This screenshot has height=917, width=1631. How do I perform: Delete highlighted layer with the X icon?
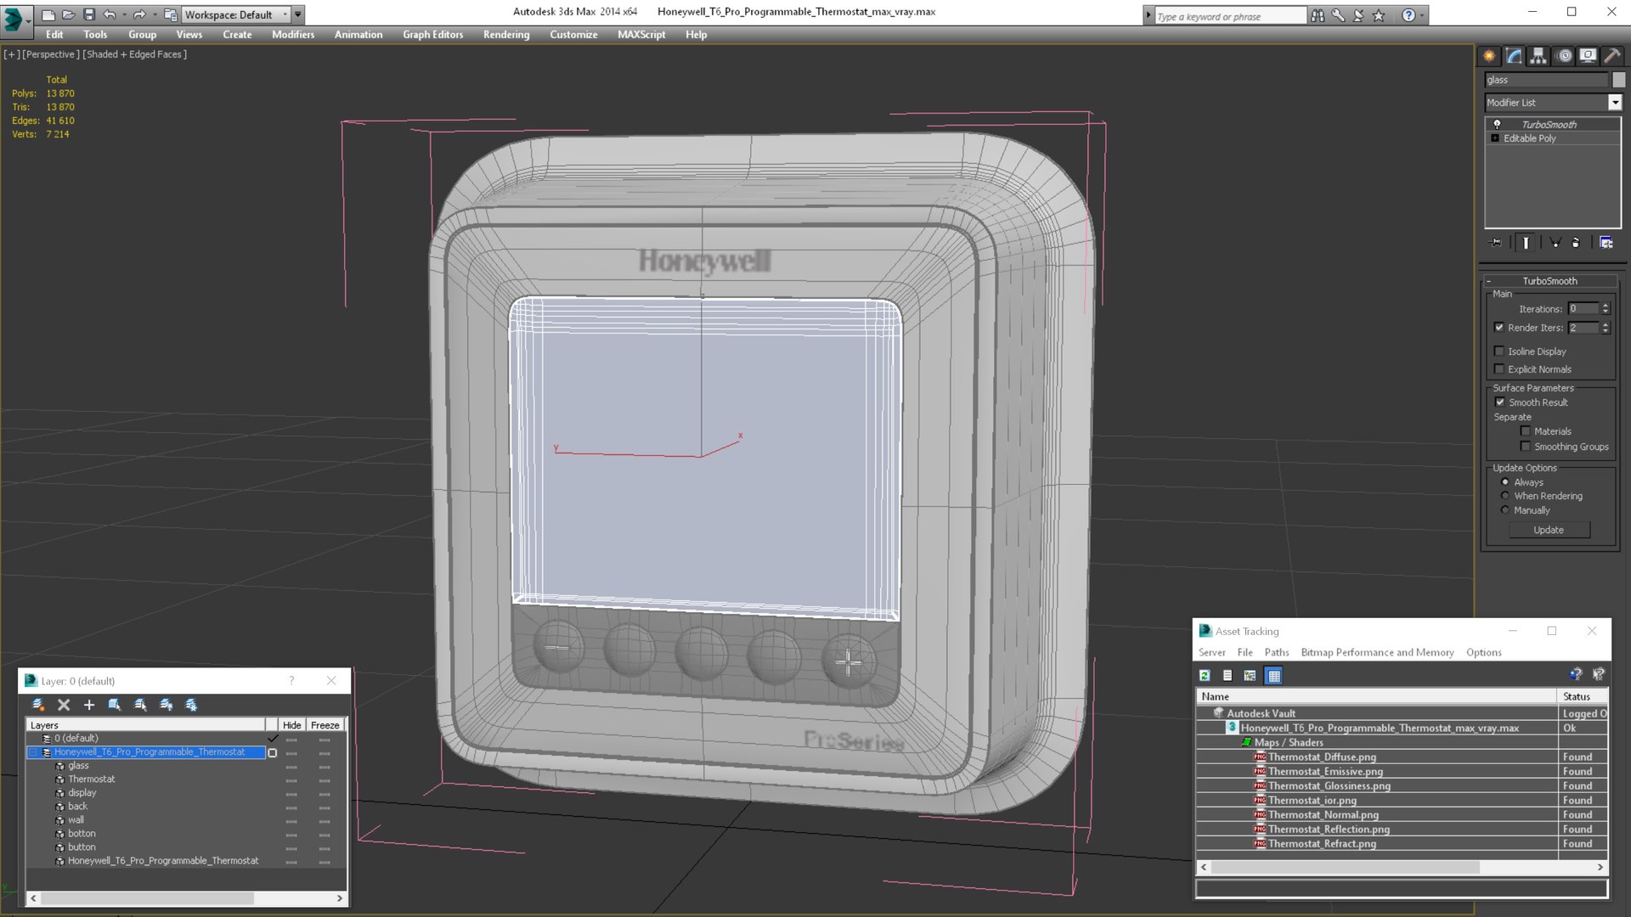[x=64, y=705]
